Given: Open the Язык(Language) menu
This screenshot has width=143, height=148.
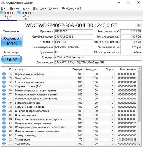Looking at the screenshot, I should [71, 8].
